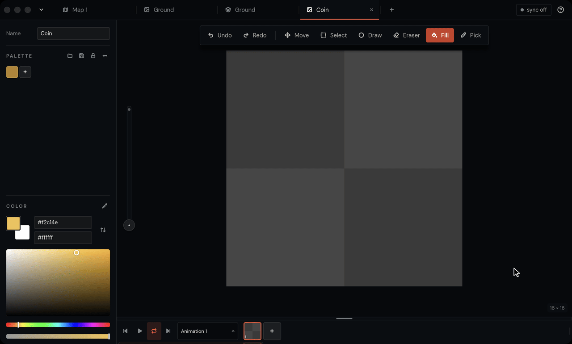572x344 pixels.
Task: Select the Move tool
Action: (x=297, y=35)
